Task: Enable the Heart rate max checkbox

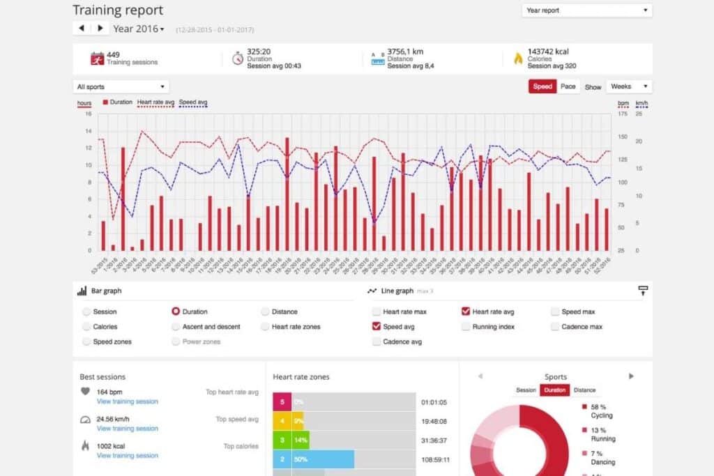Action: pyautogui.click(x=377, y=312)
